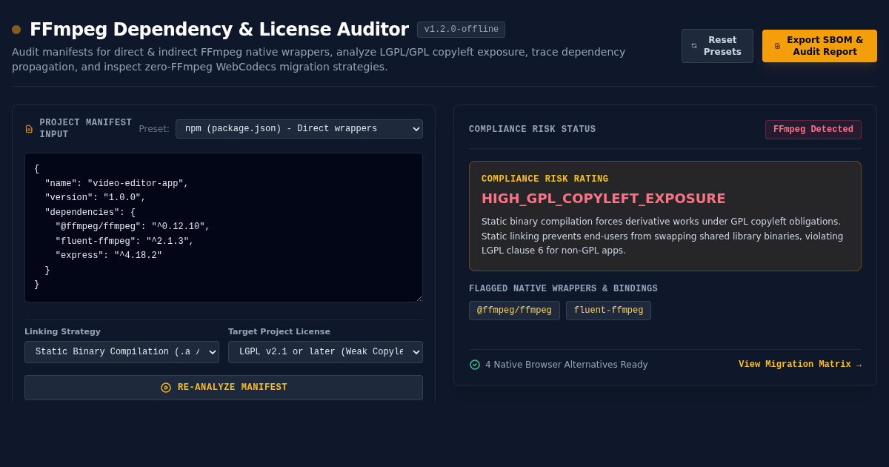The height and width of the screenshot is (467, 889).
Task: Click the audit manifests subtitle description
Action: pyautogui.click(x=319, y=59)
